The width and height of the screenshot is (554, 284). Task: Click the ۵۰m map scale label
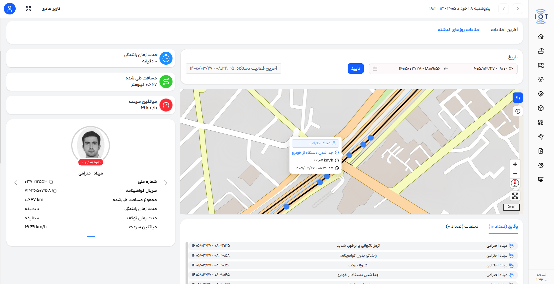pyautogui.click(x=511, y=207)
